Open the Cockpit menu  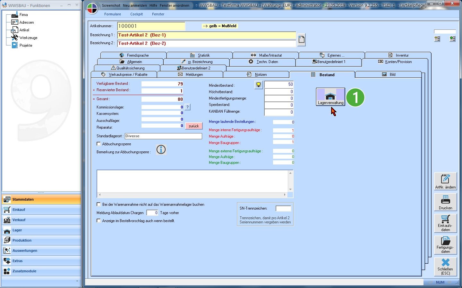pos(136,14)
